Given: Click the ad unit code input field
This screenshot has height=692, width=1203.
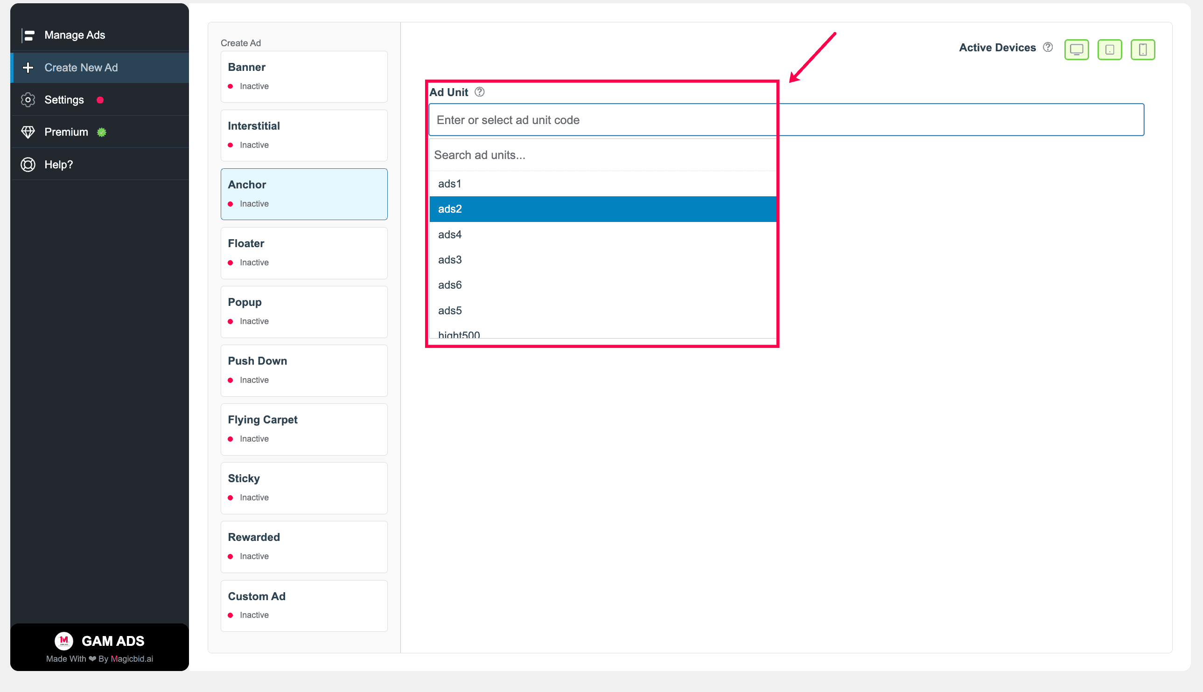Looking at the screenshot, I should (786, 120).
